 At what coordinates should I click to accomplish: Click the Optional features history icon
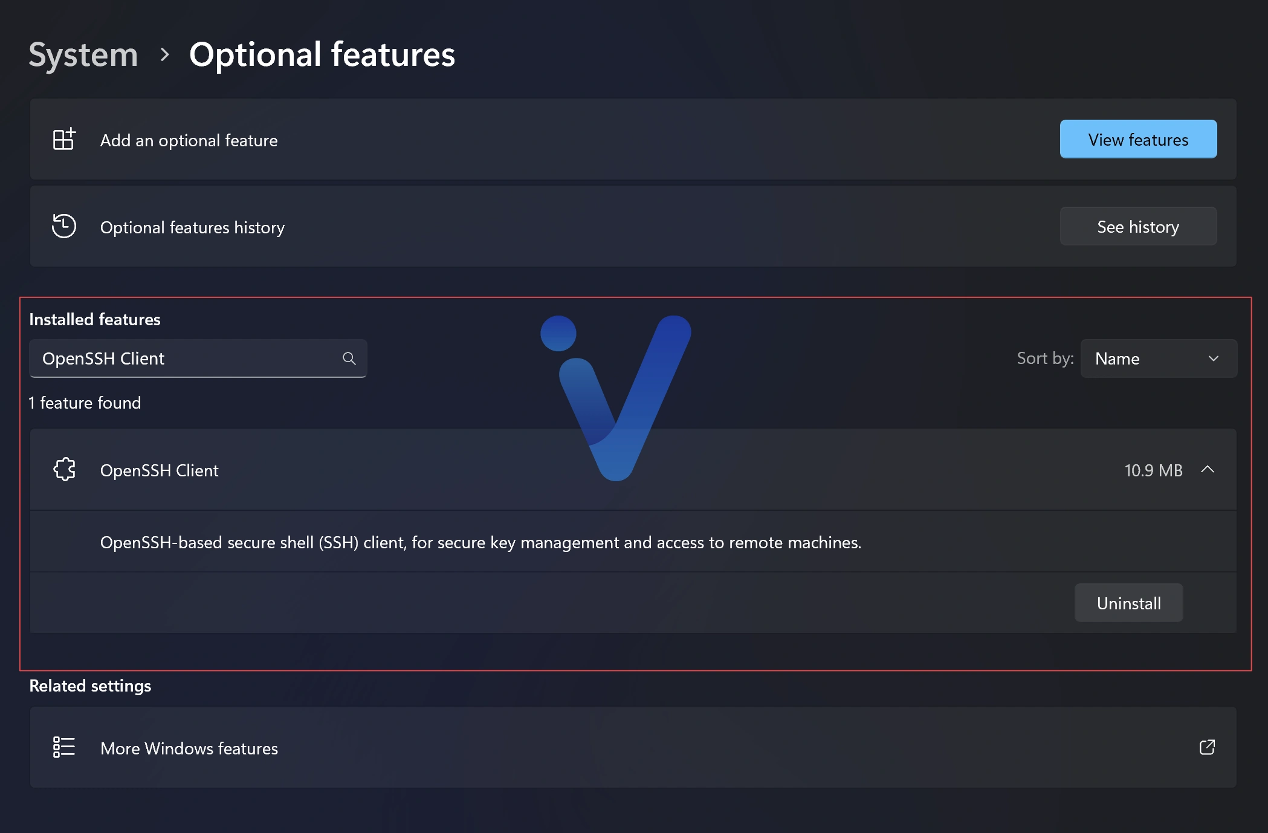[65, 226]
